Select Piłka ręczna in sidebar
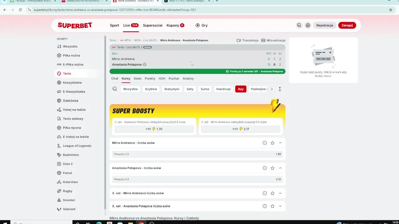This screenshot has width=399, height=224. pos(69,128)
